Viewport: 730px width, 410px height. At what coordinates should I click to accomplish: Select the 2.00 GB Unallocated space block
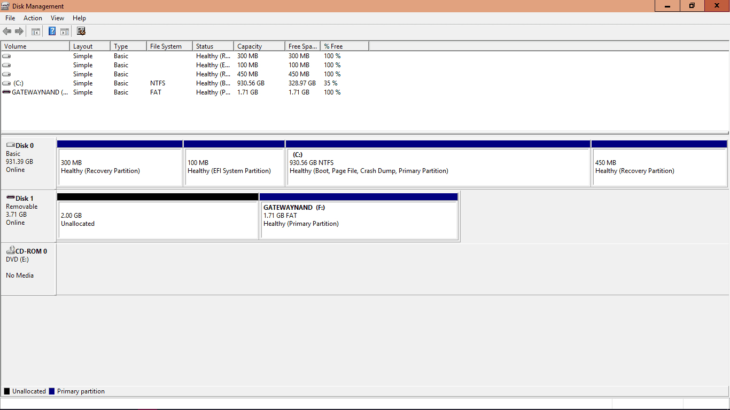158,216
